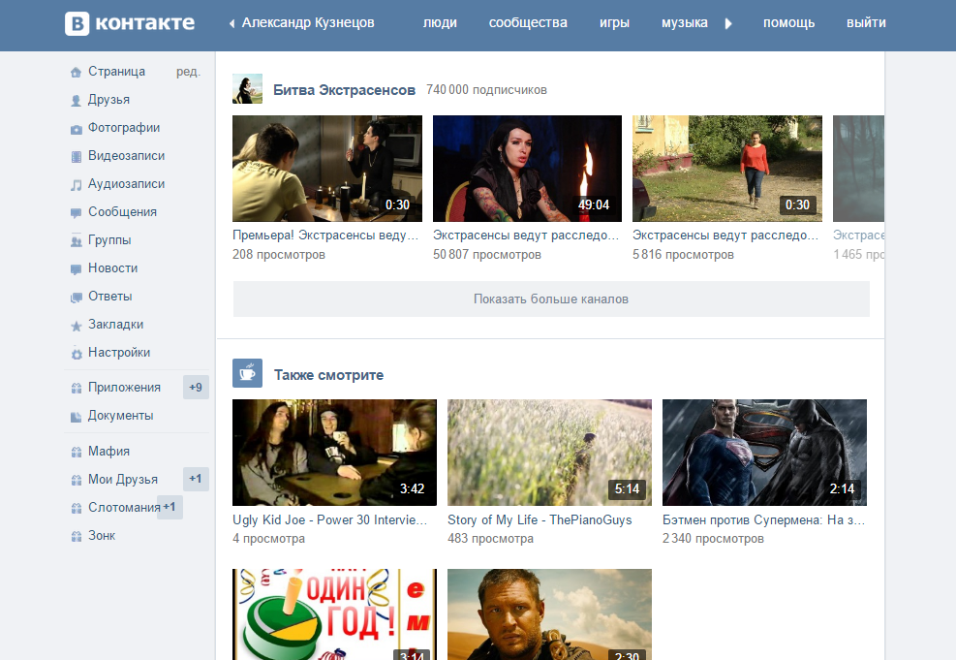The image size is (956, 660).
Task: Click the film icon beside Видеозаписи
Action: [77, 157]
